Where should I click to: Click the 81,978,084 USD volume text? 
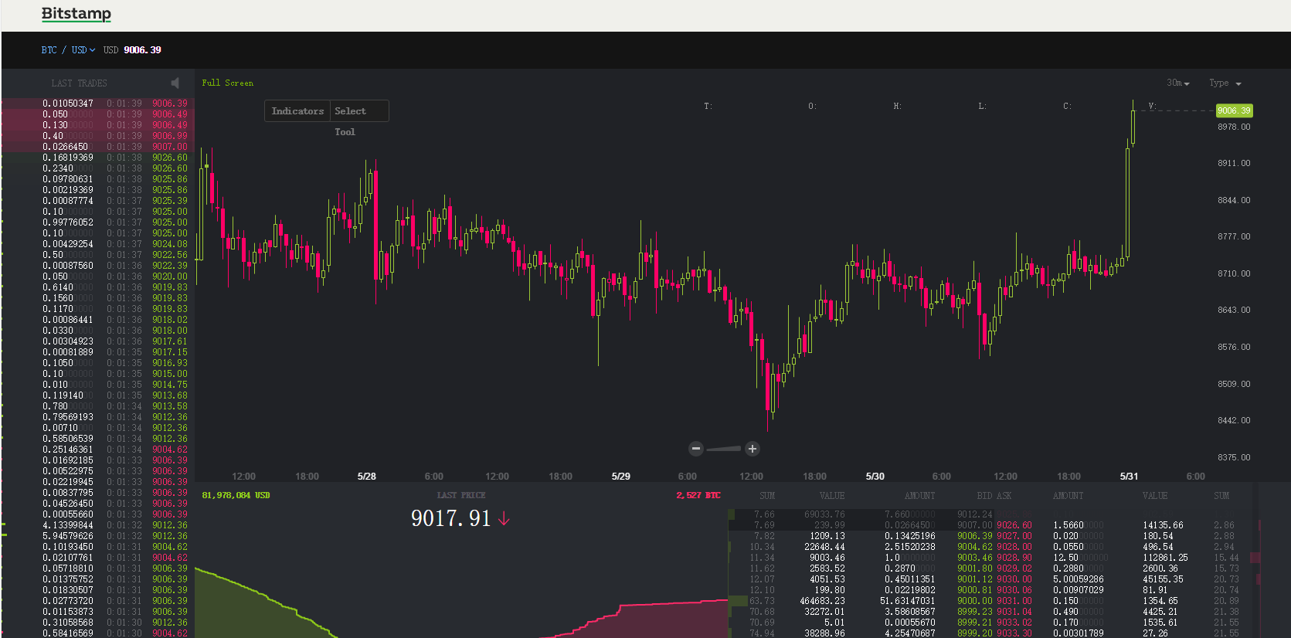click(236, 495)
